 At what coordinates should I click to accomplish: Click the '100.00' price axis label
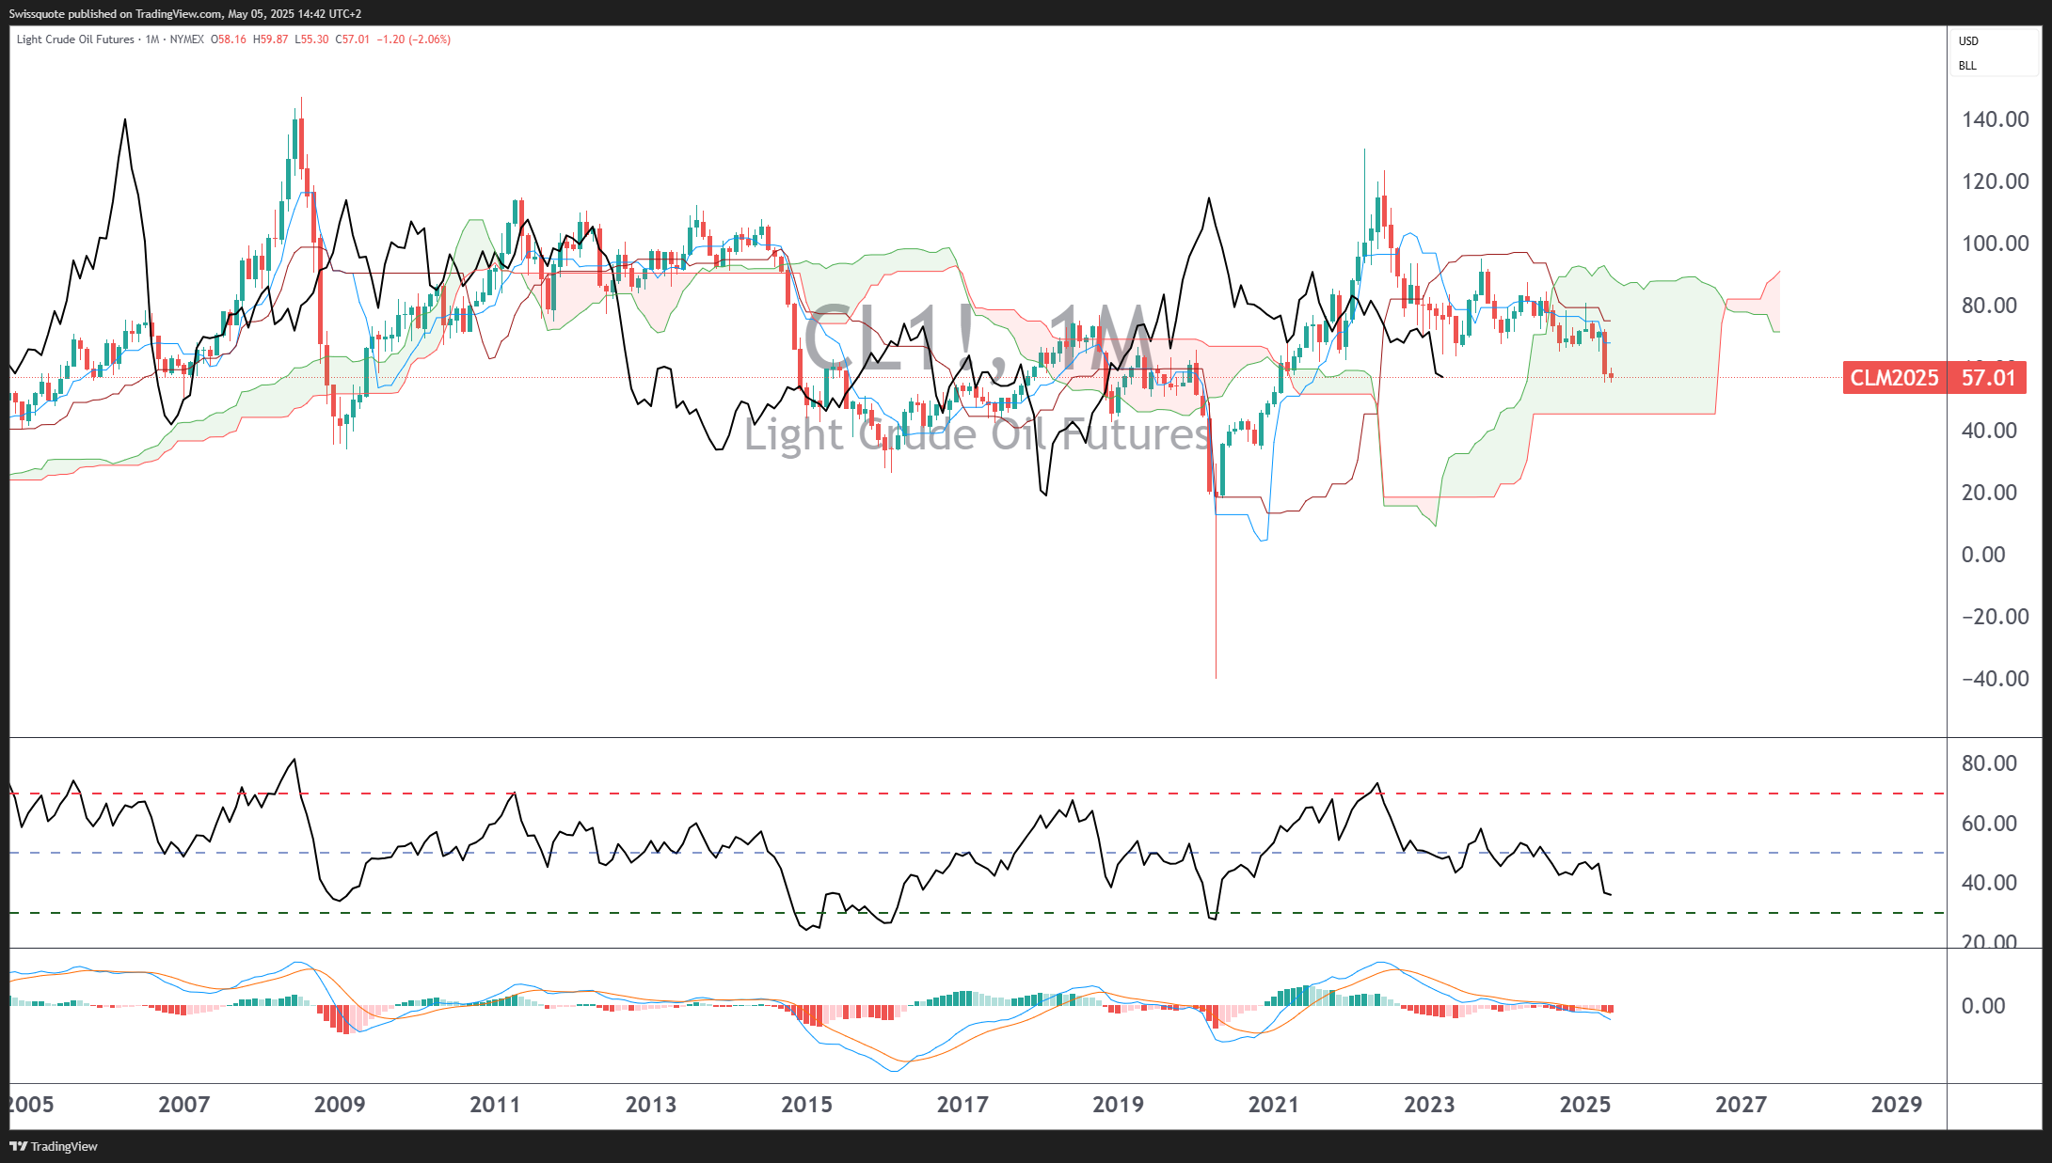click(x=1995, y=244)
